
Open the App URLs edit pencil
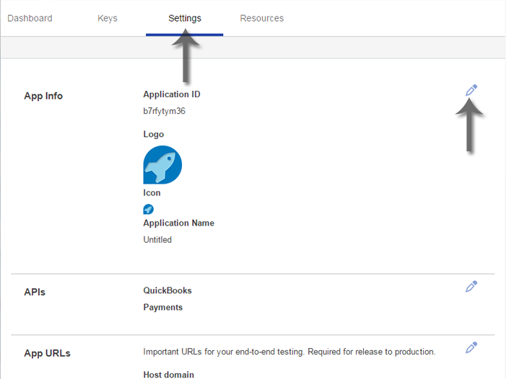[x=471, y=347]
